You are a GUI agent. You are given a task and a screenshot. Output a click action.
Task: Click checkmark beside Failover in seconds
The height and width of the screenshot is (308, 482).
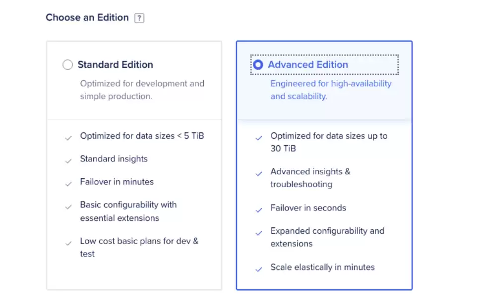[x=259, y=210]
